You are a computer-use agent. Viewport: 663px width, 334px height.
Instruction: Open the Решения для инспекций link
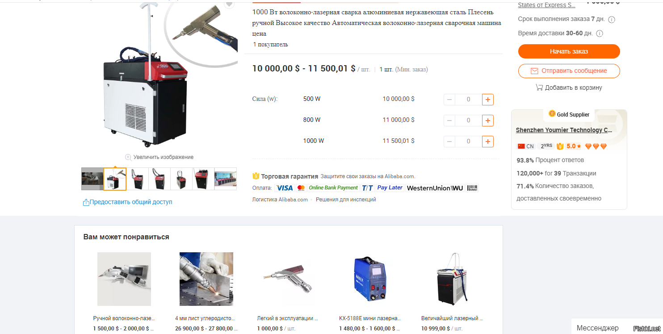point(346,200)
